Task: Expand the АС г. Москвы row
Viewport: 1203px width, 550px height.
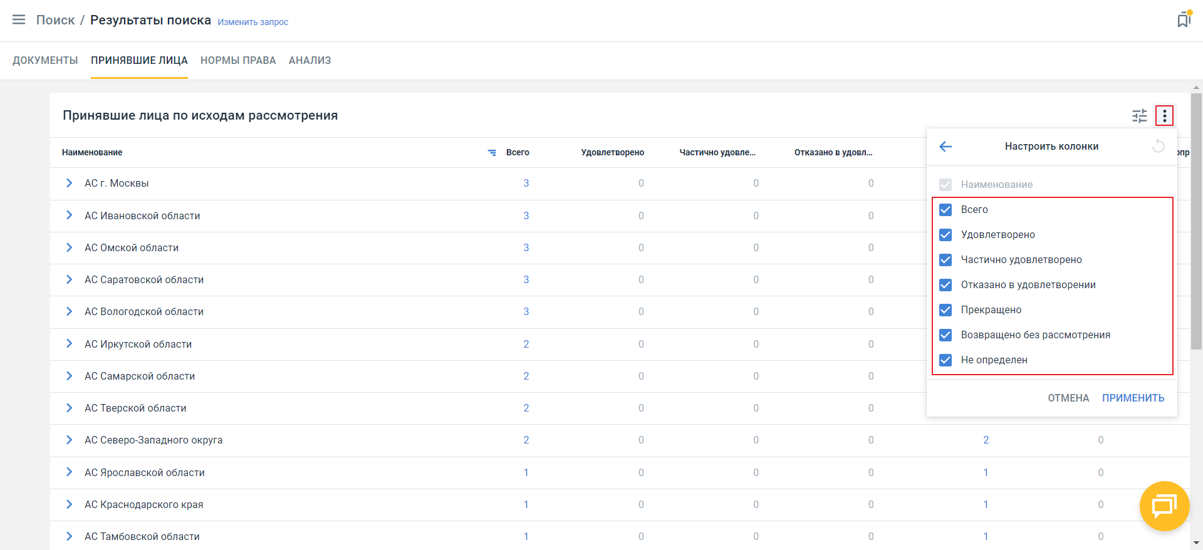Action: pos(69,183)
